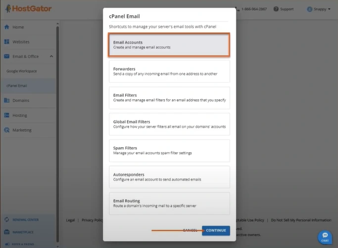Click the Renewal Center refresh icon
The image size is (338, 248).
[7, 219]
